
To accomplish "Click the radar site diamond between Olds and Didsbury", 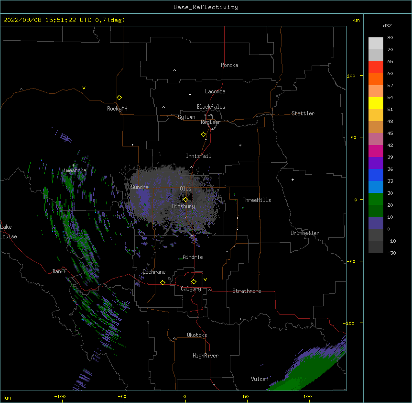I will coord(185,199).
